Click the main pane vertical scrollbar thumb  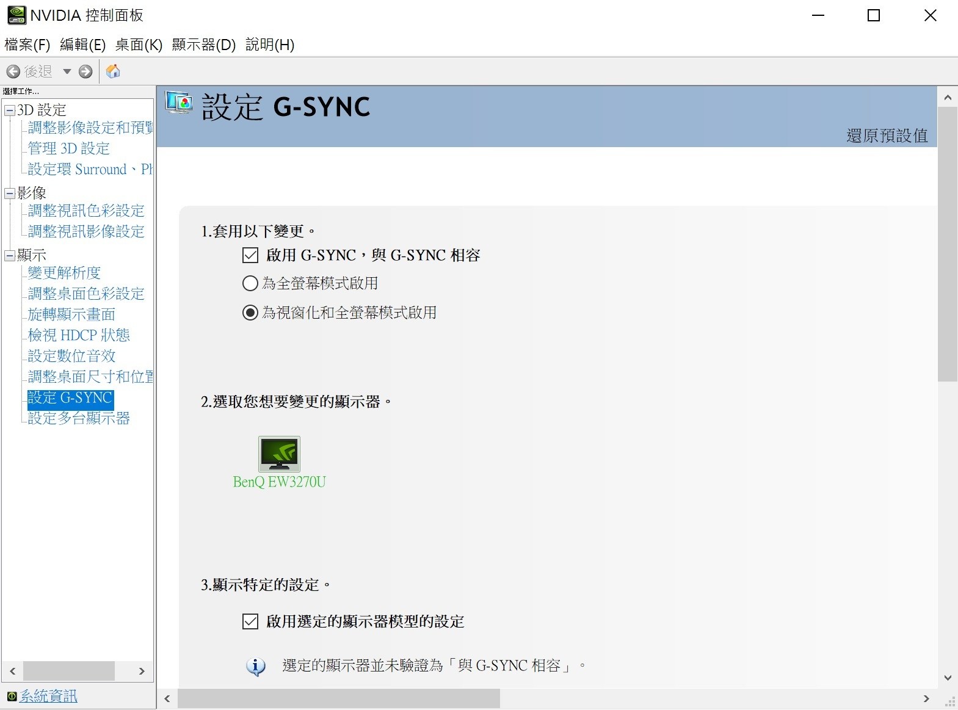coord(948,244)
